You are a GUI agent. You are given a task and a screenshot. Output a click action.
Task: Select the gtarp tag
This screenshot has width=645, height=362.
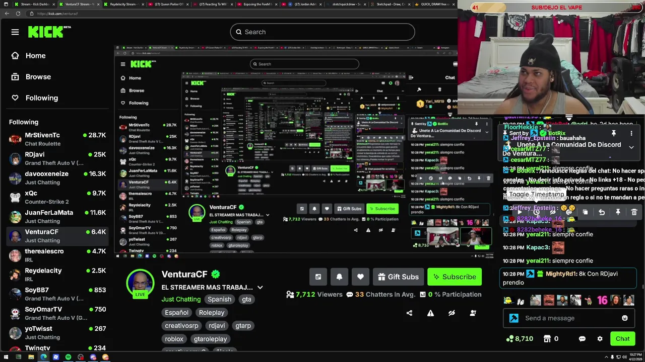click(243, 325)
